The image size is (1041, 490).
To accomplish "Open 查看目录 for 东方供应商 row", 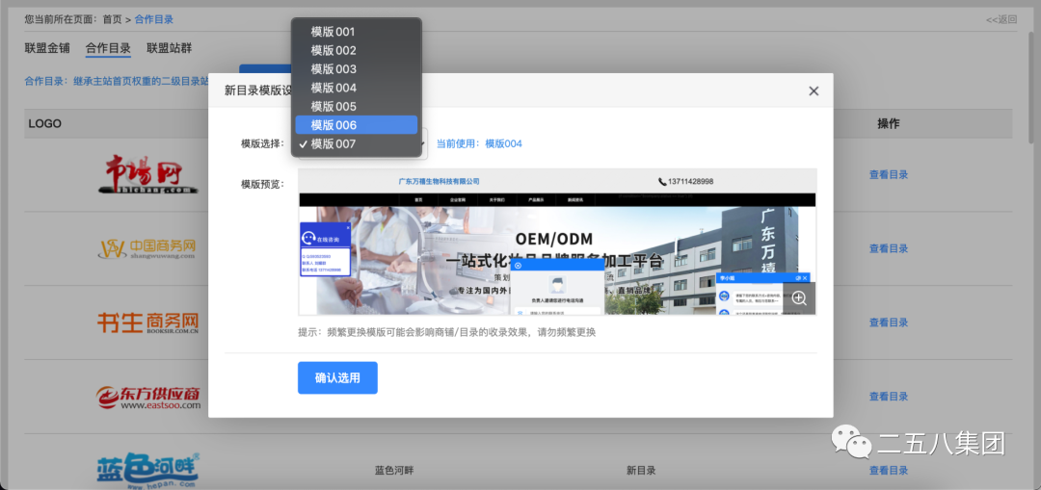I will pyautogui.click(x=889, y=397).
